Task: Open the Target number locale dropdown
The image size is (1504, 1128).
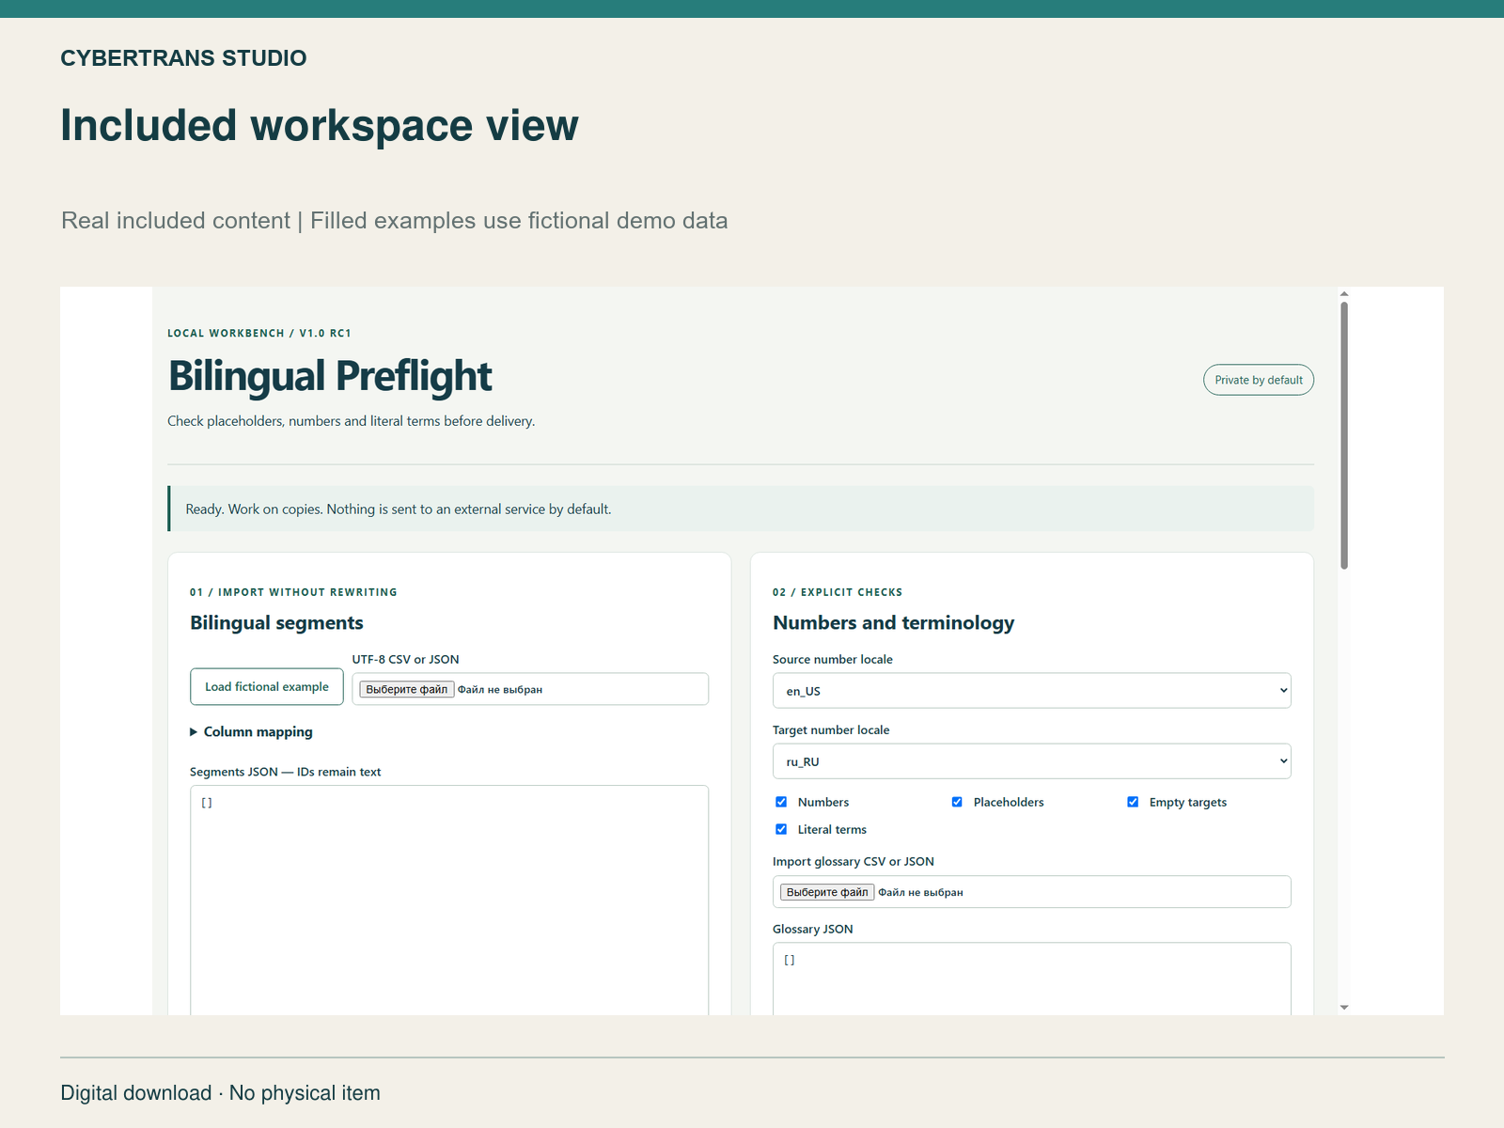Action: tap(1031, 761)
